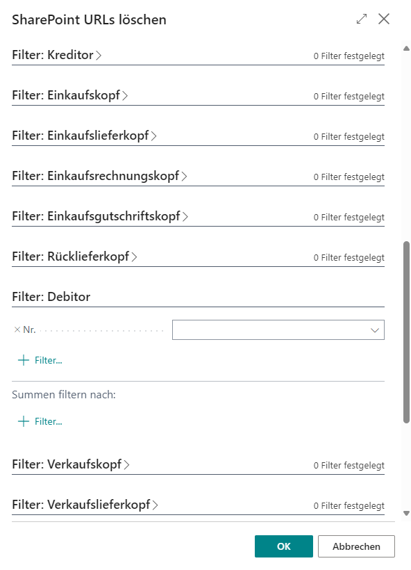This screenshot has height=570, width=411.
Task: Open the Nr. value dropdown list
Action: (375, 329)
